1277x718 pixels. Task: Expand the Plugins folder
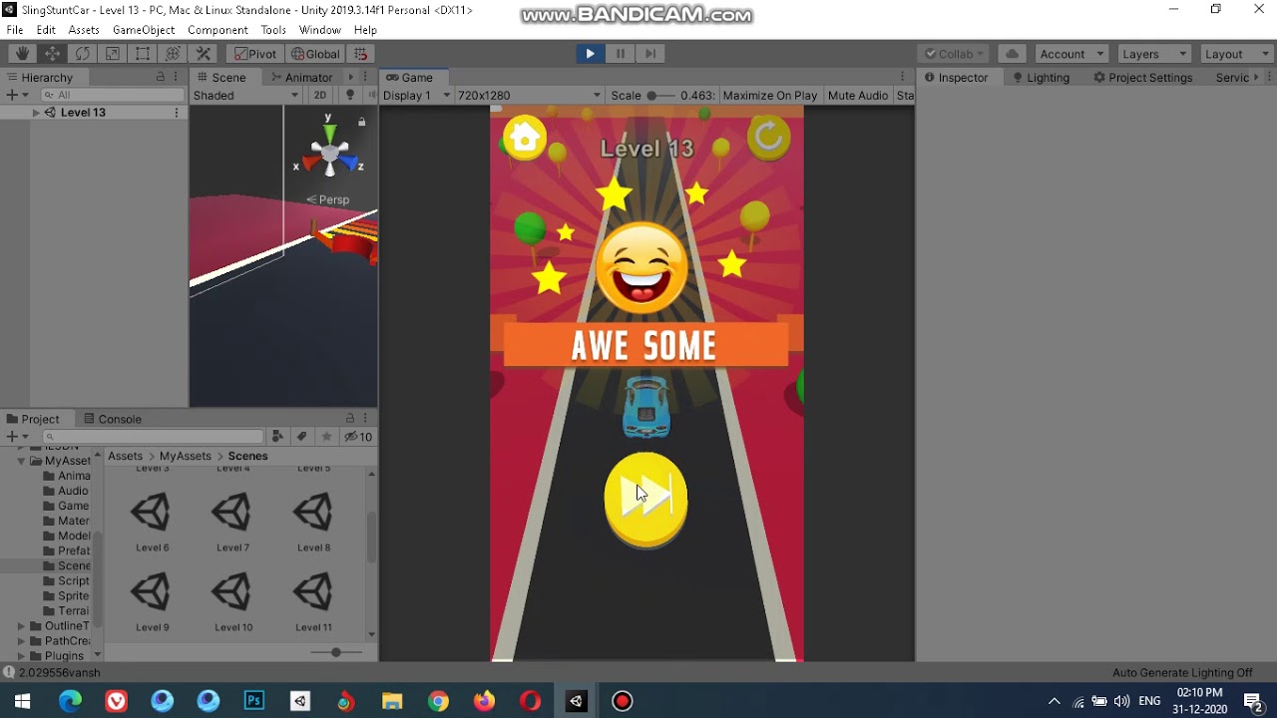click(21, 656)
